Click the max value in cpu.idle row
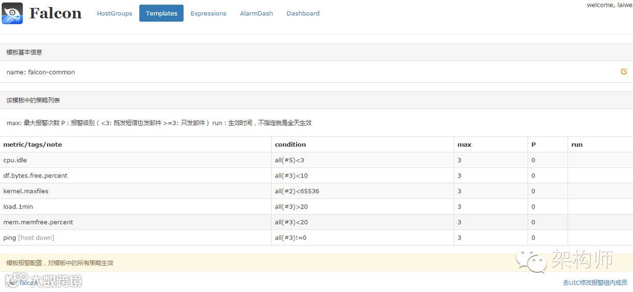The width and height of the screenshot is (633, 292). 491,160
